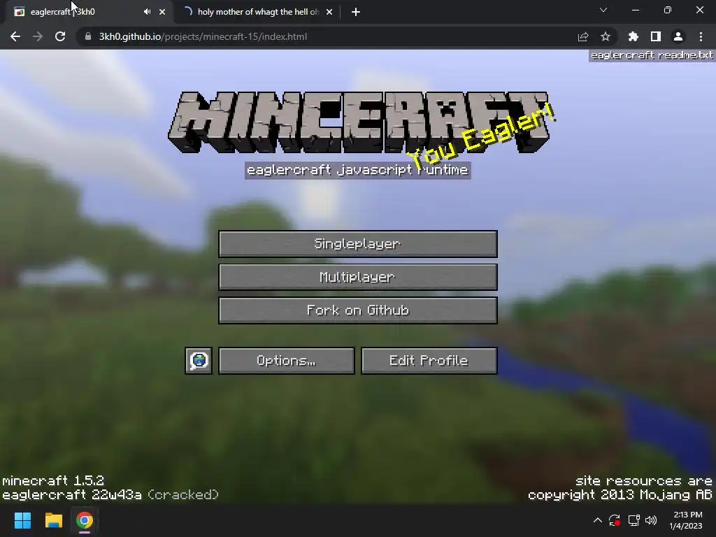Go forward in browser history

[x=38, y=36]
